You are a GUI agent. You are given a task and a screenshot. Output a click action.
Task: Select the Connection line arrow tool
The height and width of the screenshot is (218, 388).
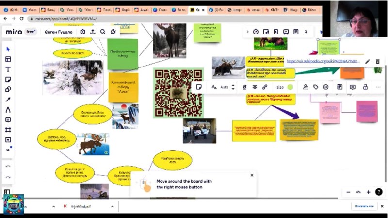[x=8, y=100]
